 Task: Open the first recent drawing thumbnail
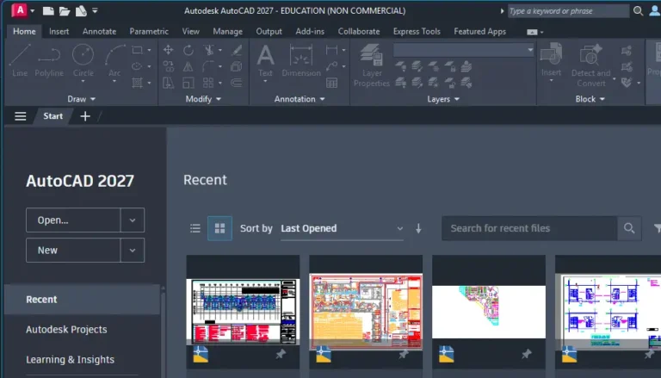click(243, 312)
